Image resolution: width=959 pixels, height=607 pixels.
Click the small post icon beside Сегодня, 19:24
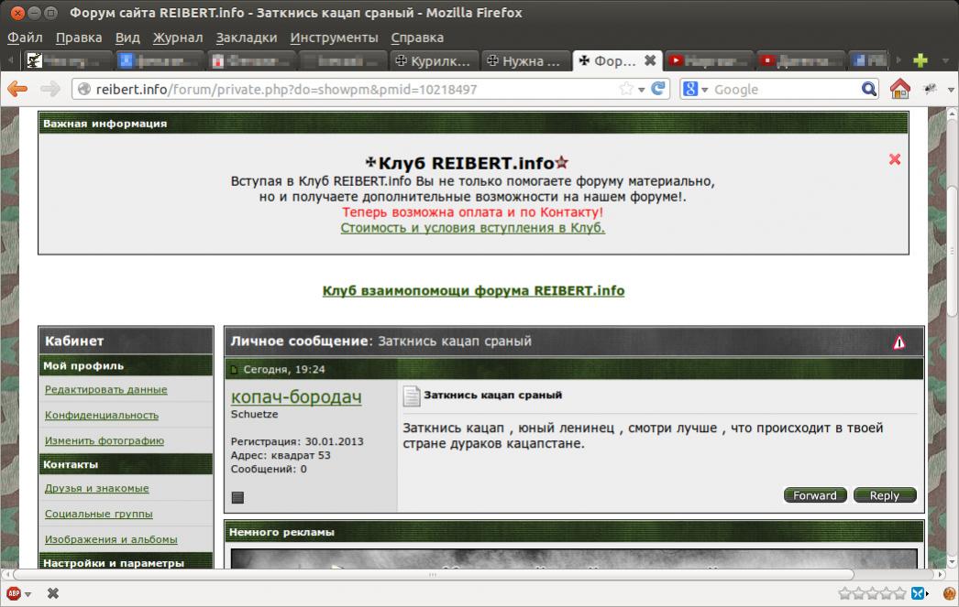click(x=234, y=370)
